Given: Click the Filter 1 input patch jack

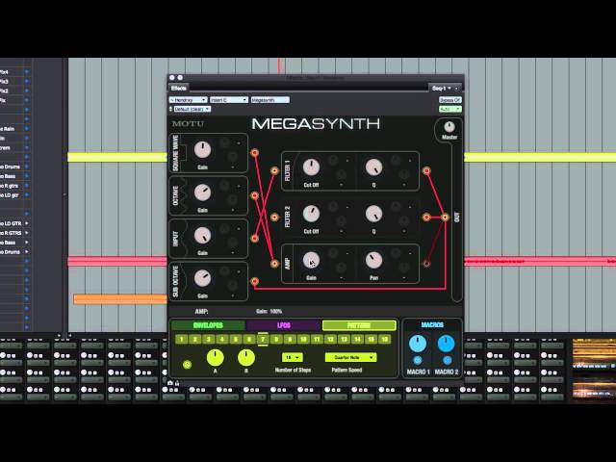Looking at the screenshot, I should (274, 170).
